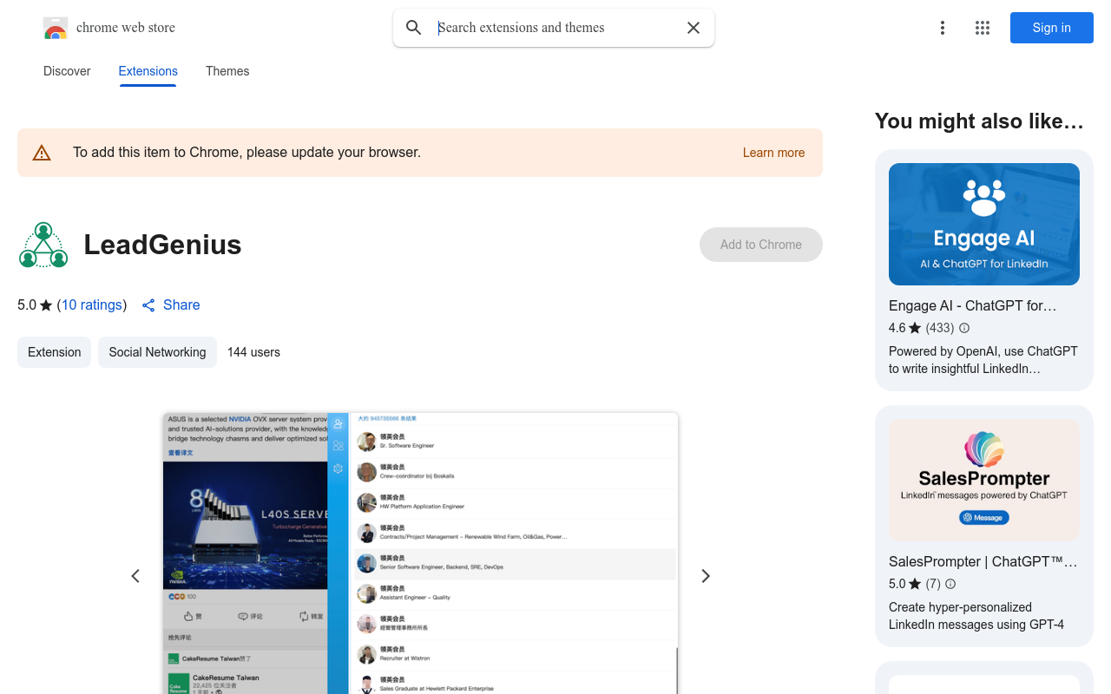Click the info icon beside Engage AI rating
The height and width of the screenshot is (694, 1111).
pos(964,328)
